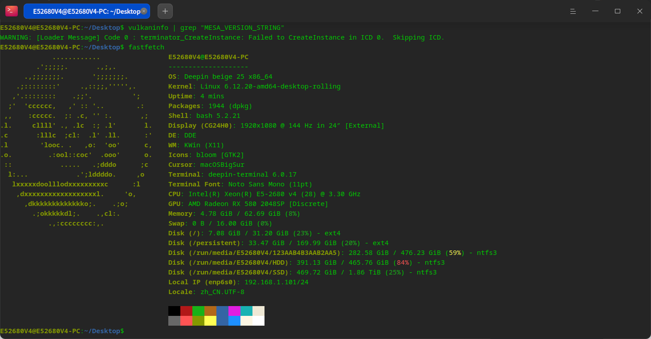Viewport: 651px width, 339px height.
Task: Click the WM: KWin (X11) line
Action: (196, 145)
